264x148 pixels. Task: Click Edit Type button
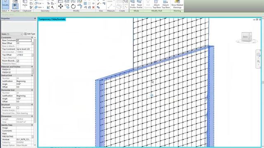pyautogui.click(x=29, y=34)
